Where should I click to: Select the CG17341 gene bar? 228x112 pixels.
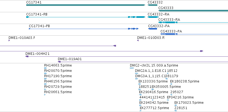point(86,5)
